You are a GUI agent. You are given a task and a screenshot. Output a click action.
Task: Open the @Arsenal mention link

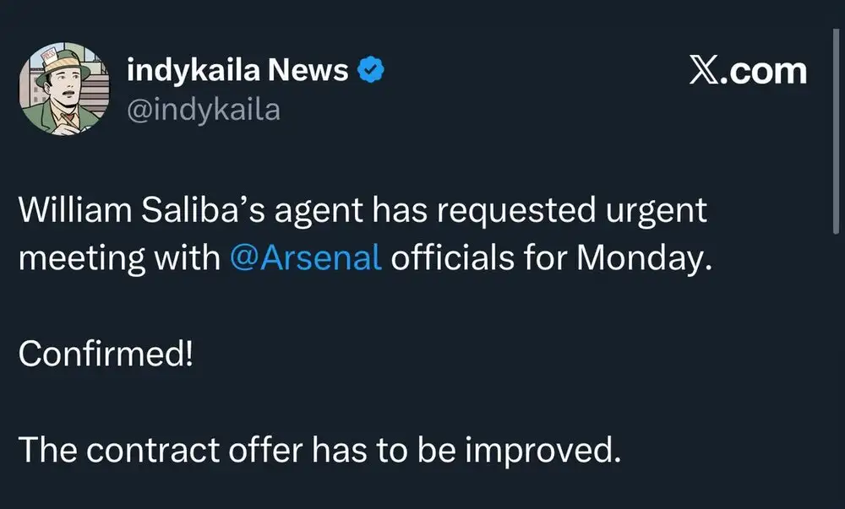[x=306, y=257]
